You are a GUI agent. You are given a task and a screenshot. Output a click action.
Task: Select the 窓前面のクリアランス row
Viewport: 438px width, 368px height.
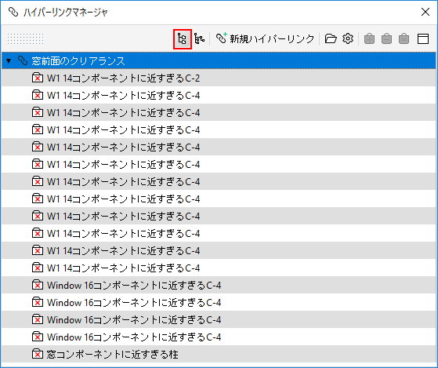click(x=219, y=60)
